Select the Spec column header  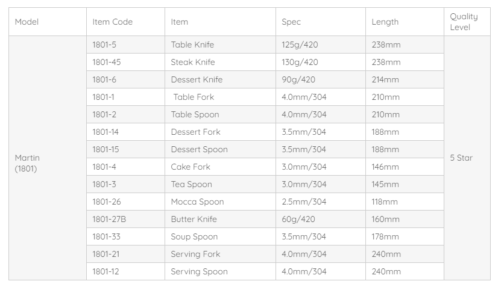[x=291, y=22]
